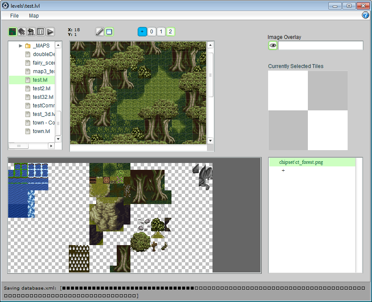Open the File menu

coord(15,15)
